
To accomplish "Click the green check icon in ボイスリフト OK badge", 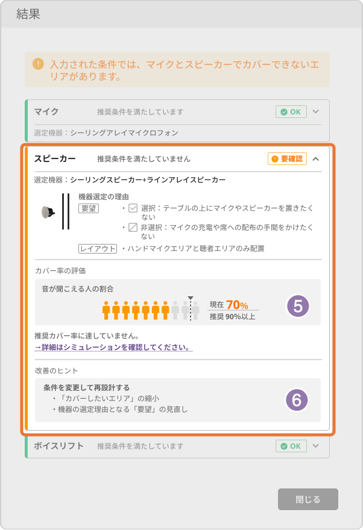I will [284, 446].
